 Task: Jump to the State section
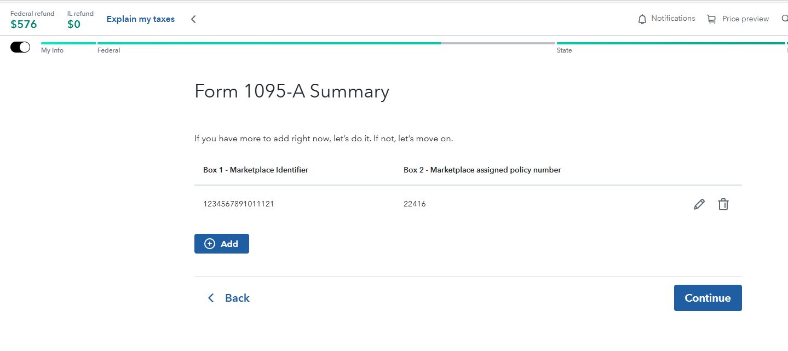click(564, 50)
